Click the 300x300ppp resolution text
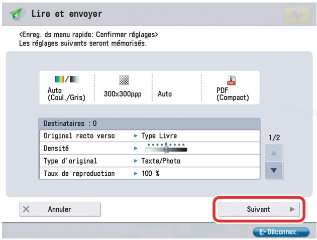The width and height of the screenshot is (317, 240). [x=123, y=94]
